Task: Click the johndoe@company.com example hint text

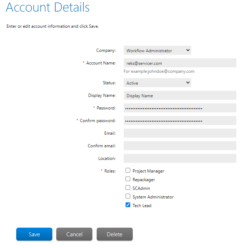Action: [x=159, y=71]
